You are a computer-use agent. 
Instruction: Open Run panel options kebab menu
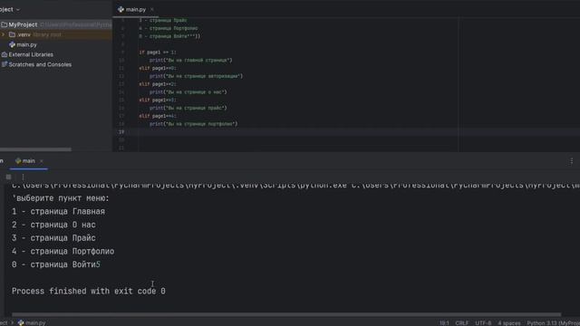[572, 161]
